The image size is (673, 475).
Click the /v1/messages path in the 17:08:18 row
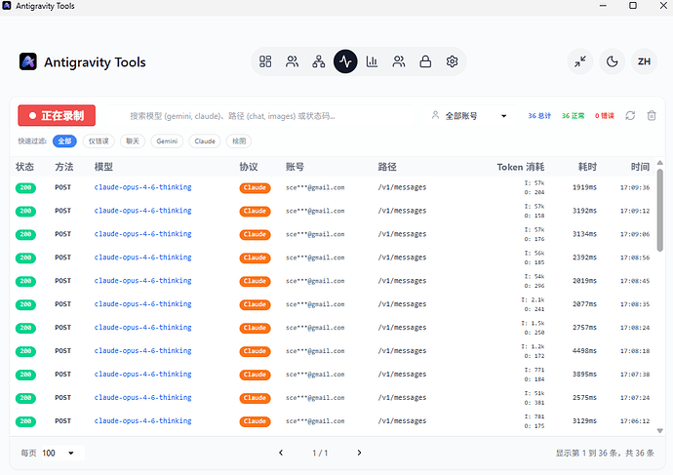402,351
